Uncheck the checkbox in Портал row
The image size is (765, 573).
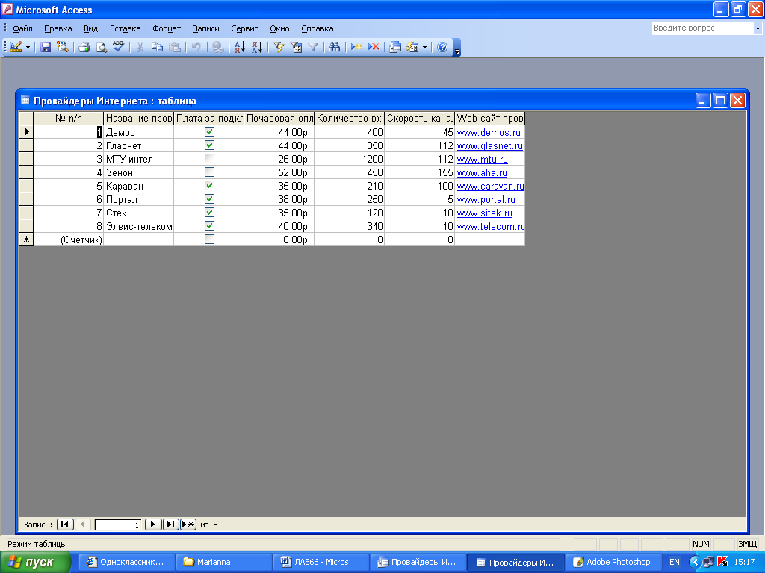click(209, 198)
